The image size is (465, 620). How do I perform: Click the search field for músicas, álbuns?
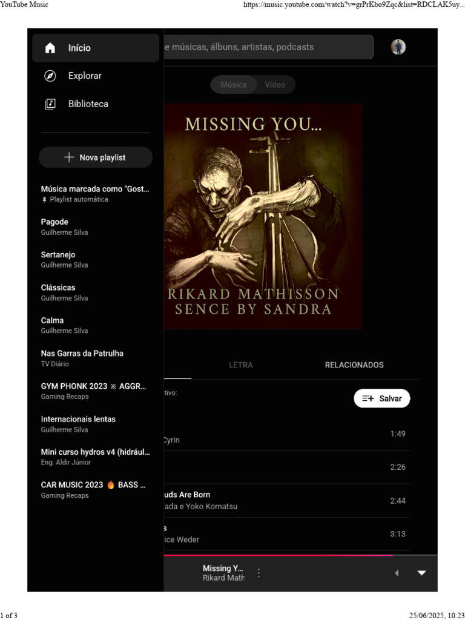click(268, 47)
